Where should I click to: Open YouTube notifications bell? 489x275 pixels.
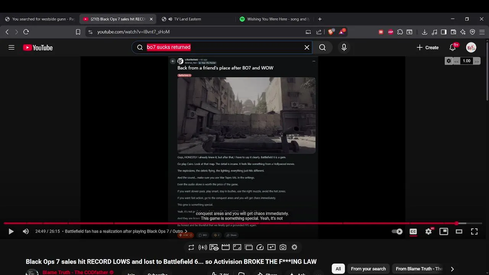(453, 47)
